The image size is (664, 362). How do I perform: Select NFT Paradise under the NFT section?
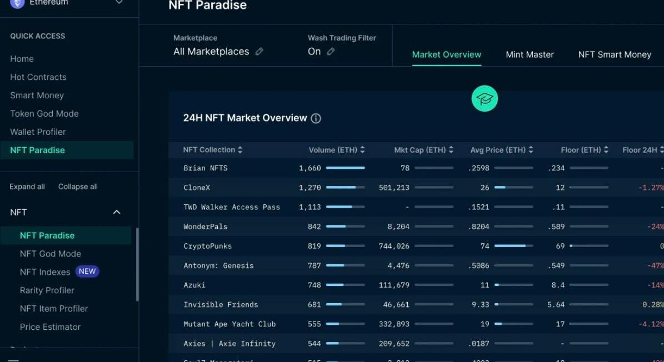(66, 235)
